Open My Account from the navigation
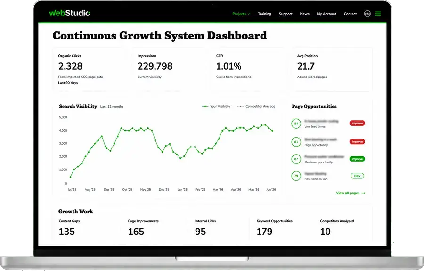This screenshot has width=424, height=271. point(326,14)
